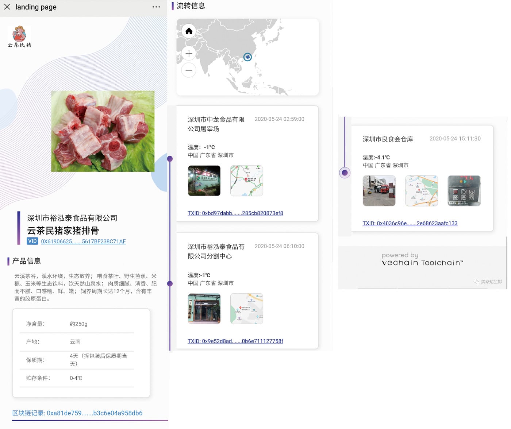
Task: Close the landing page with X icon
Action: 7,7
